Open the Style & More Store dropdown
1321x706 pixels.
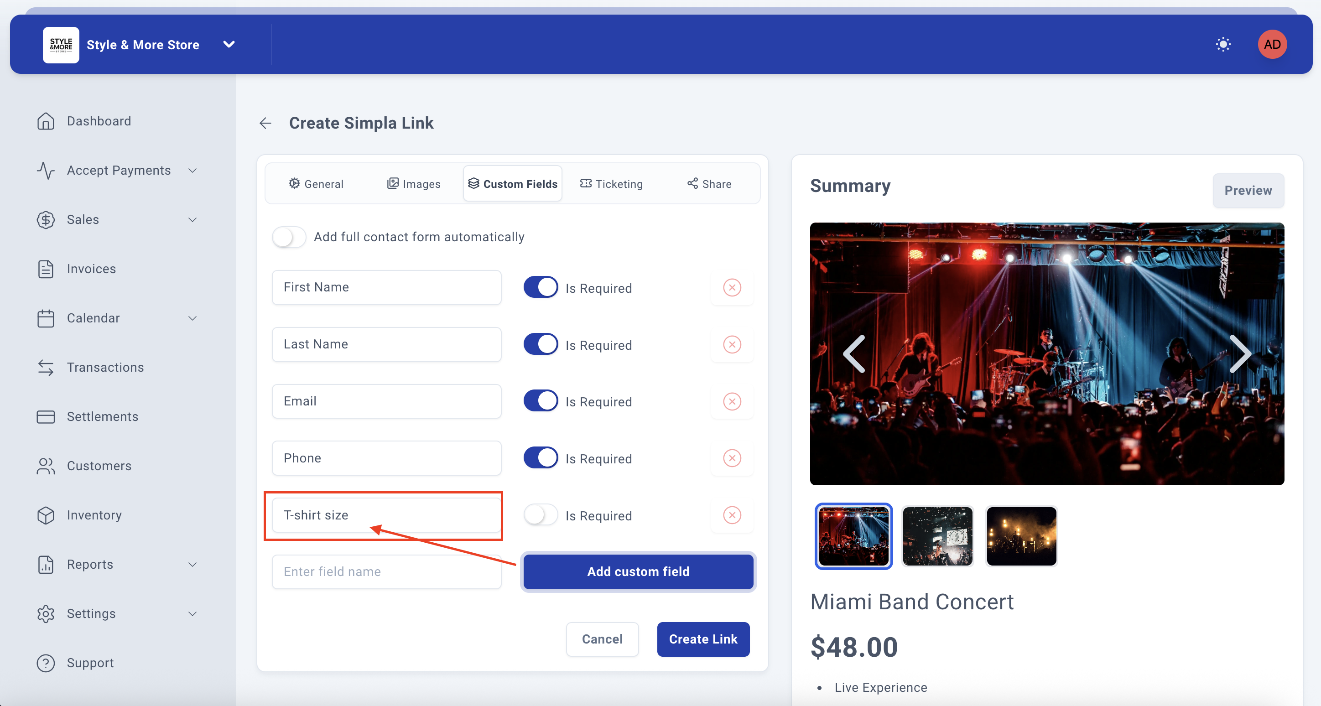pyautogui.click(x=229, y=45)
